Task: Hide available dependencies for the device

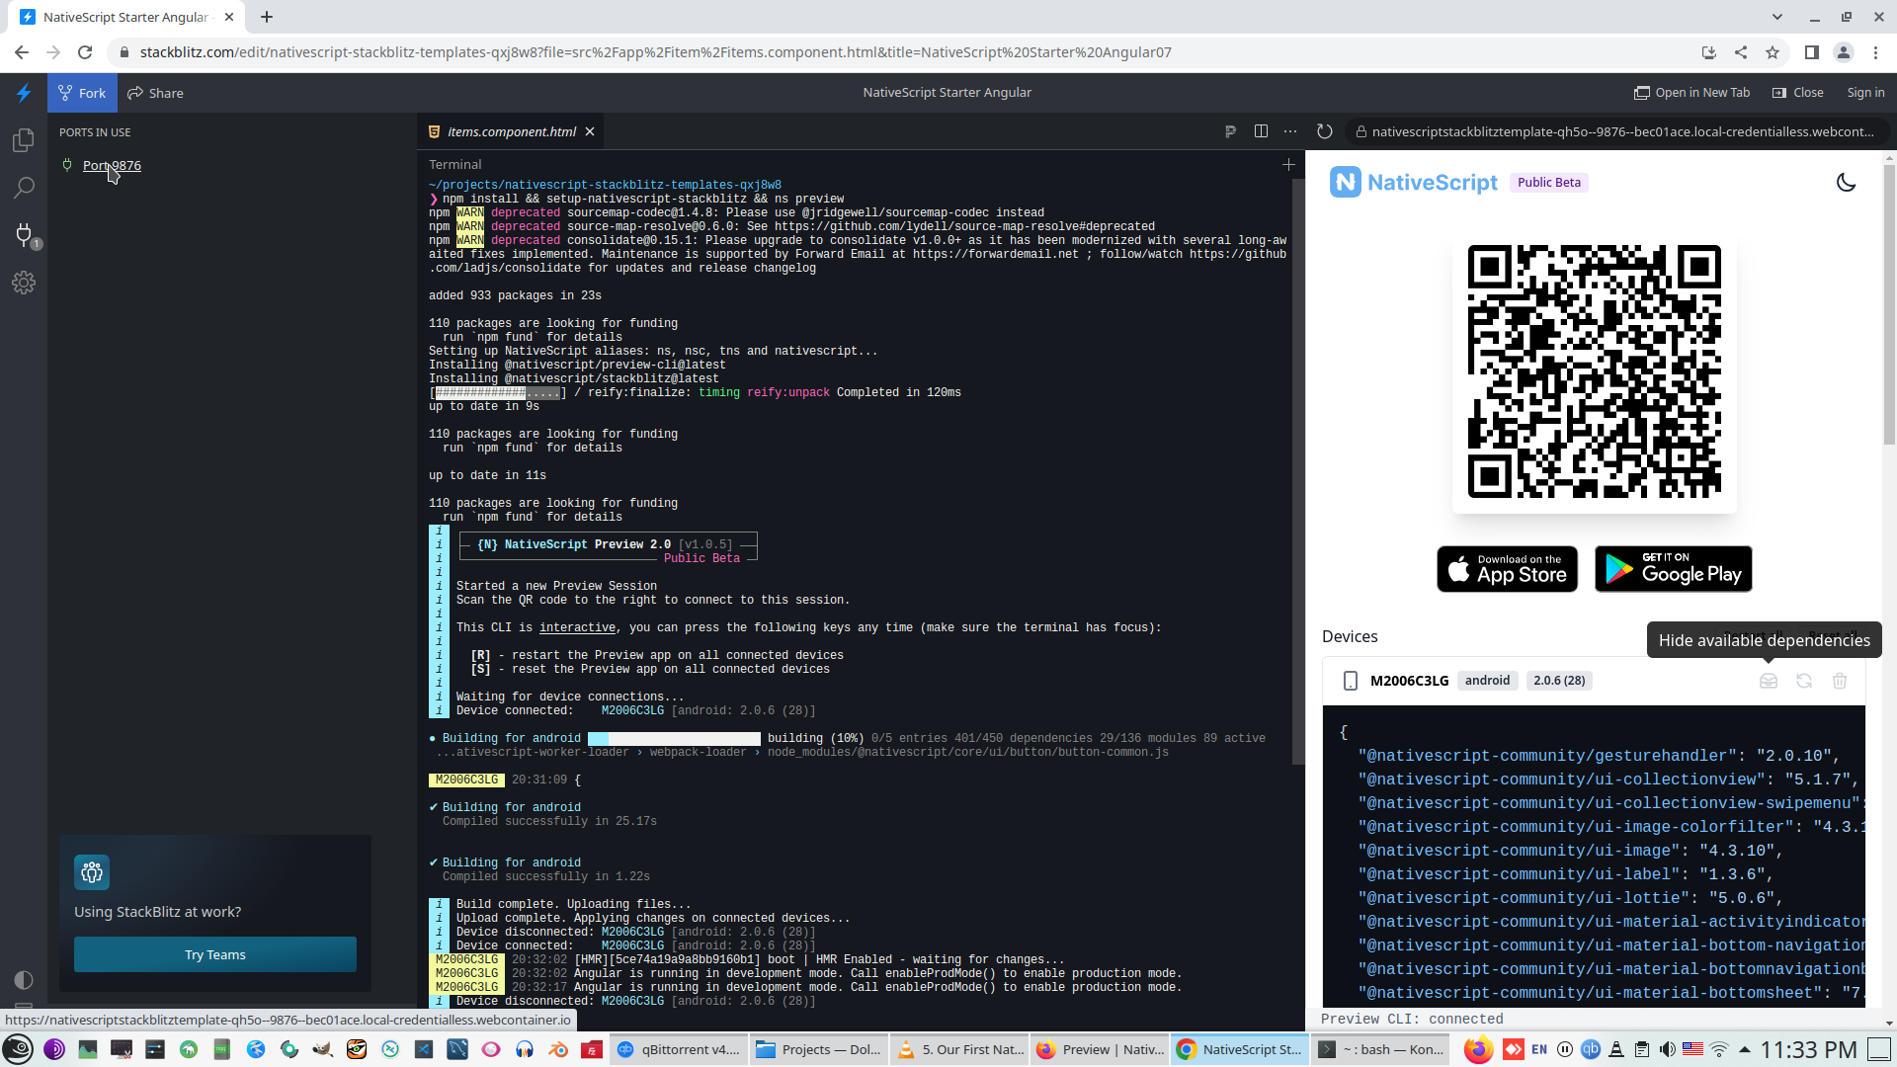Action: pos(1768,681)
